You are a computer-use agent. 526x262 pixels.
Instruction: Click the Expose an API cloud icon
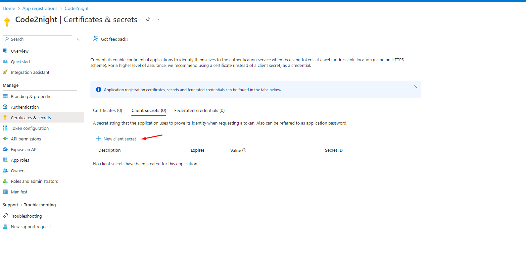click(x=5, y=149)
